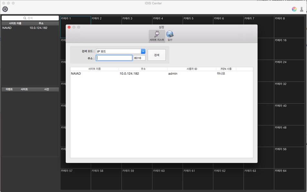The width and height of the screenshot is (307, 192).
Task: Select the 카메라 48 tile
Action: pos(289,136)
